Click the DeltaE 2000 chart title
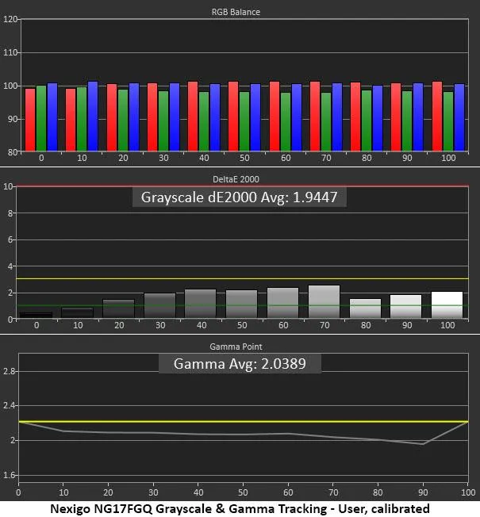The image size is (480, 517). pos(241,178)
